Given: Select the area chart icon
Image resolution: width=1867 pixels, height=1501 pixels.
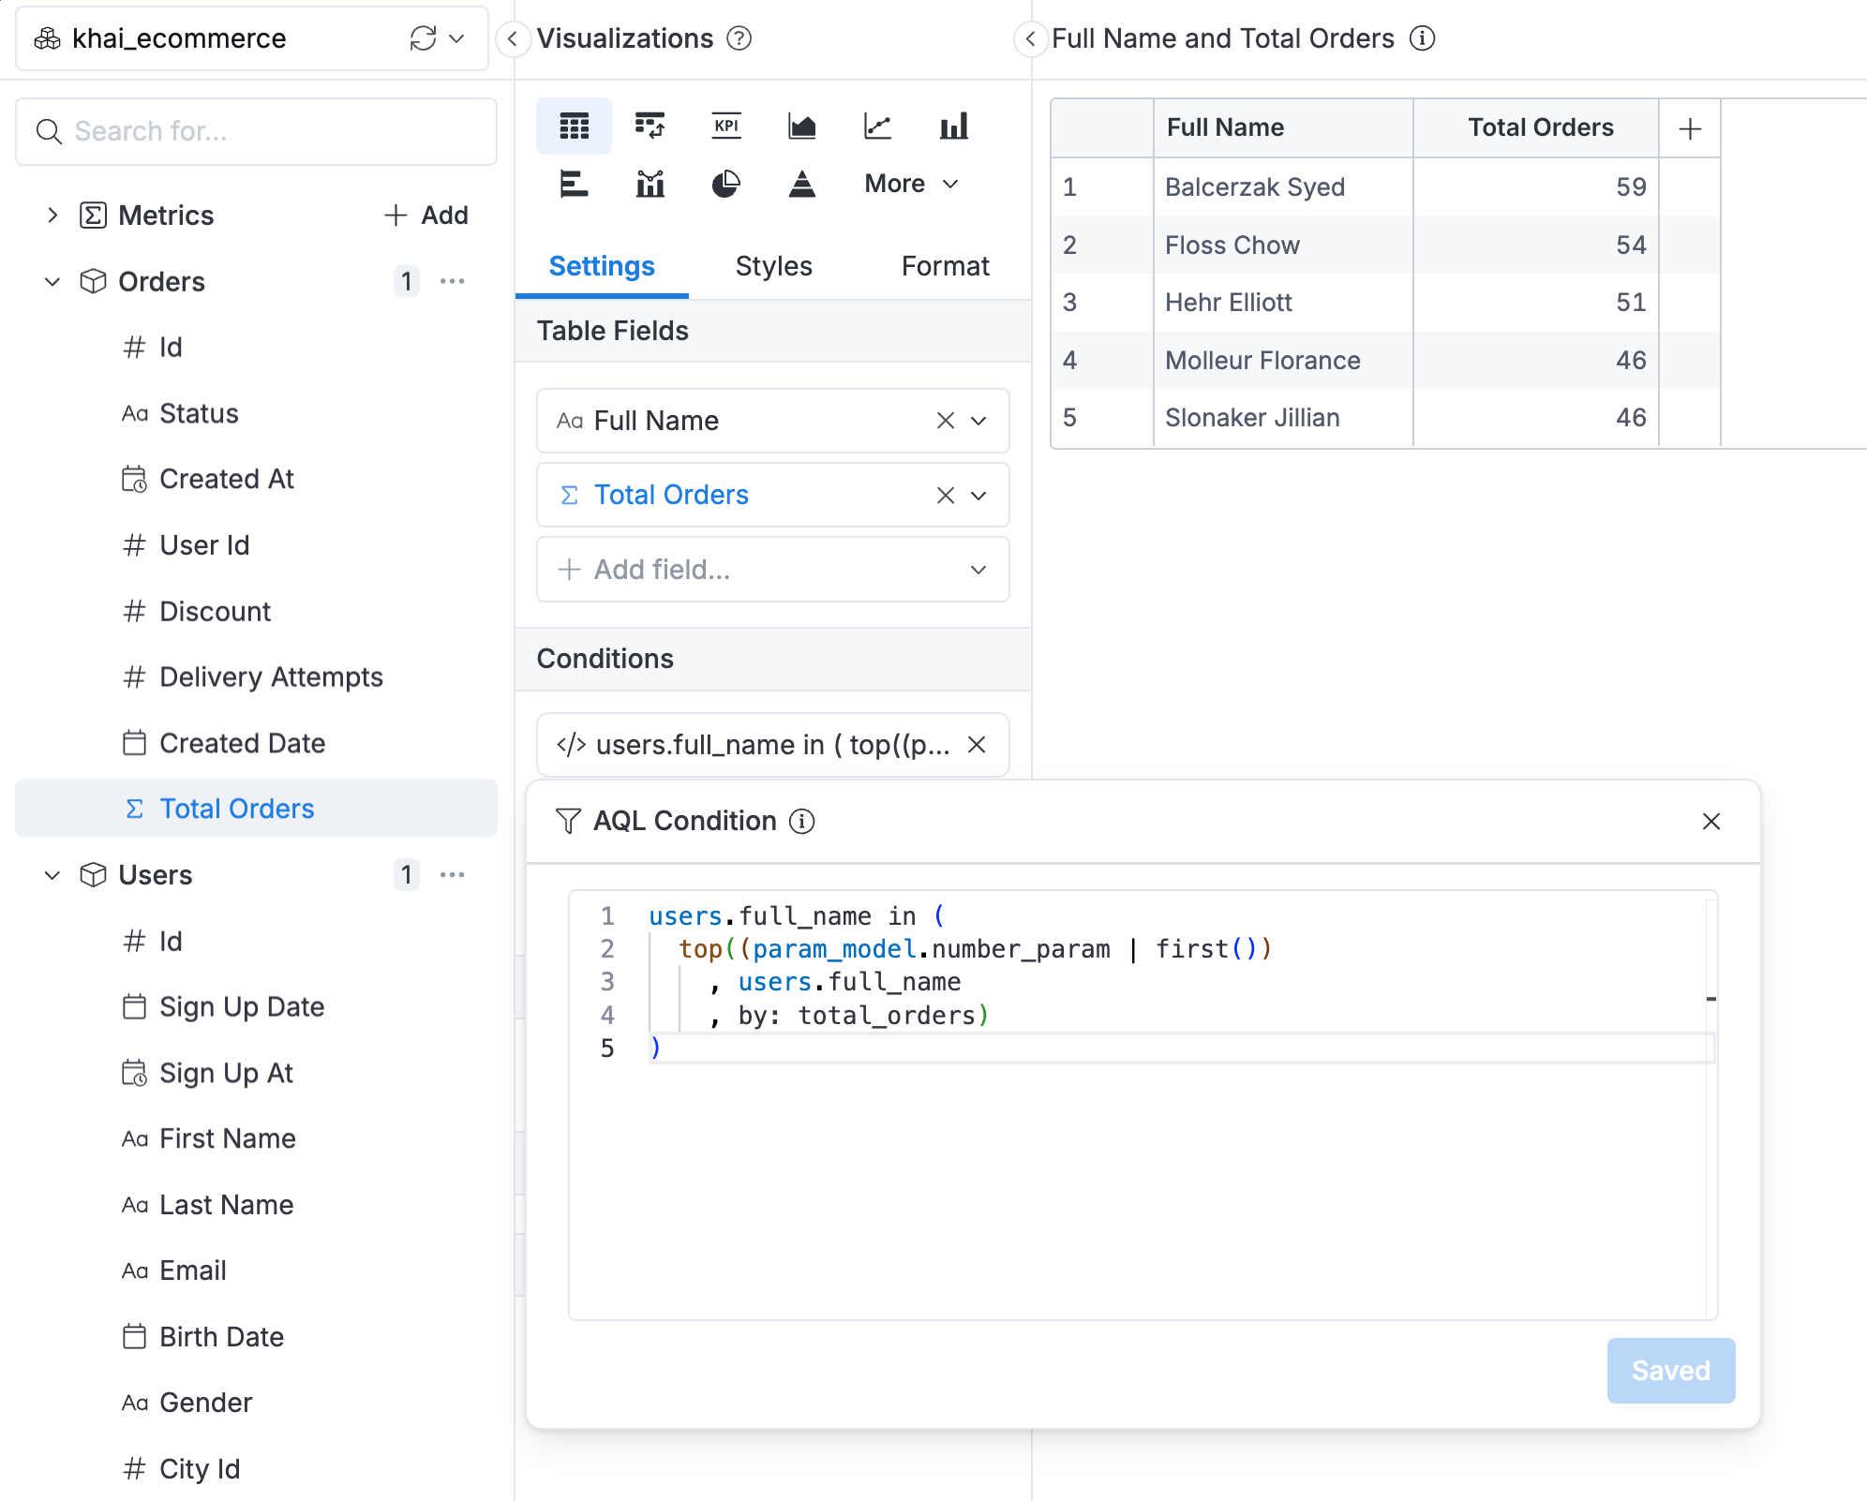Looking at the screenshot, I should 801,126.
